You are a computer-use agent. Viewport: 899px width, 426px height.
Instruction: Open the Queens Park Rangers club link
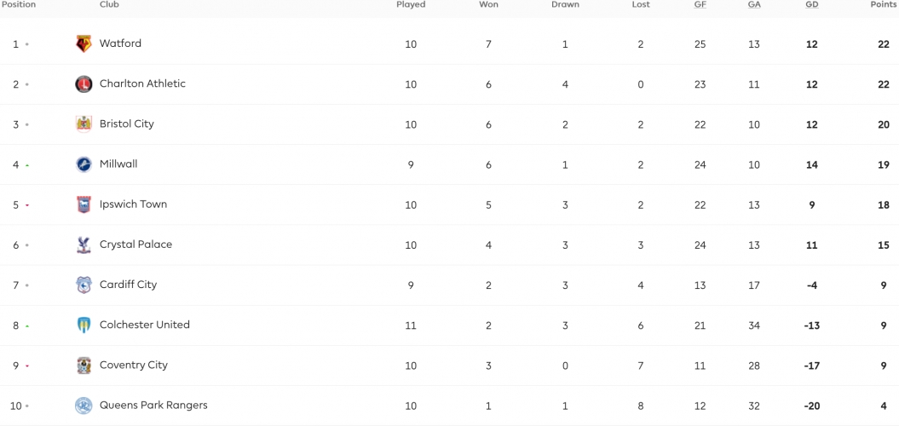tap(153, 405)
